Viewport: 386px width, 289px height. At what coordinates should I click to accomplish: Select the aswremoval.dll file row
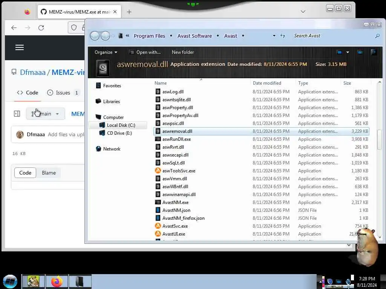pos(261,131)
